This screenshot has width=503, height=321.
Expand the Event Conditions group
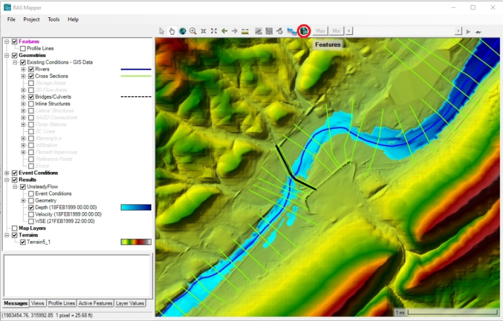[x=7, y=173]
